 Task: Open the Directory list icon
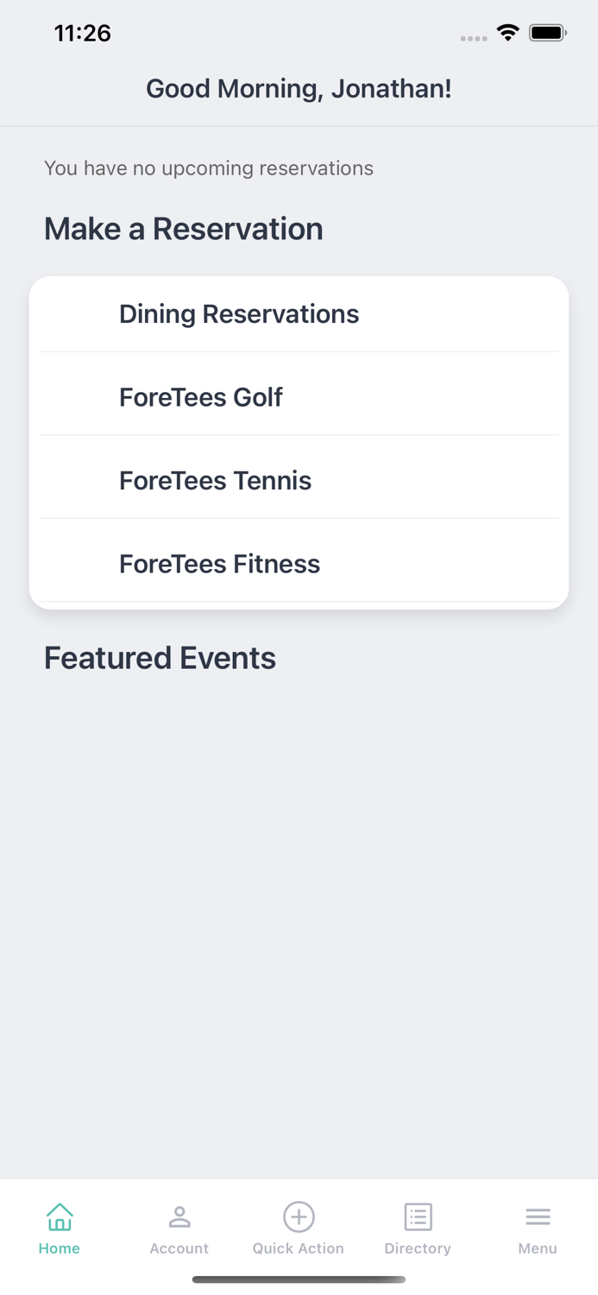pyautogui.click(x=418, y=1216)
